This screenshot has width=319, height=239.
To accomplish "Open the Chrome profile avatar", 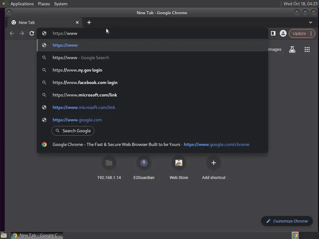I will click(x=283, y=33).
